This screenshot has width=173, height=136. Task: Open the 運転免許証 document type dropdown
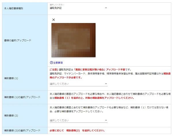coord(78,8)
